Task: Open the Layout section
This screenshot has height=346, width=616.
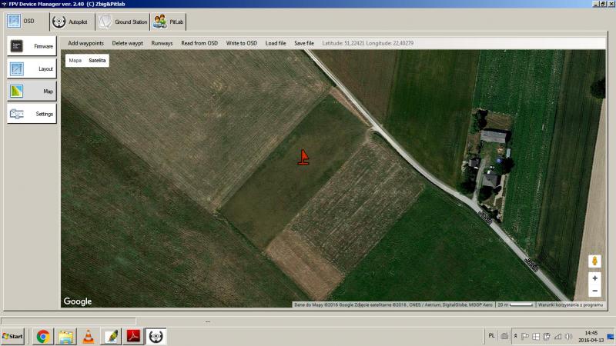Action: 32,68
